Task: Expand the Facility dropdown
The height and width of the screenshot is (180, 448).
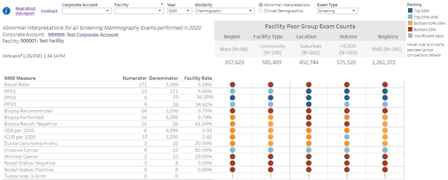Action: [139, 11]
